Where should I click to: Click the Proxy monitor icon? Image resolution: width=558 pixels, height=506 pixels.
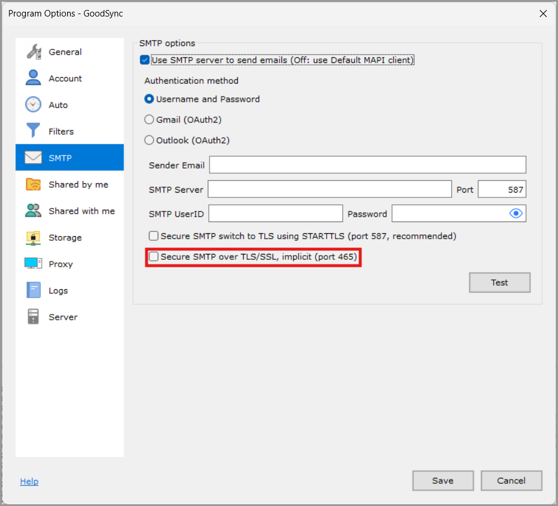coord(34,263)
